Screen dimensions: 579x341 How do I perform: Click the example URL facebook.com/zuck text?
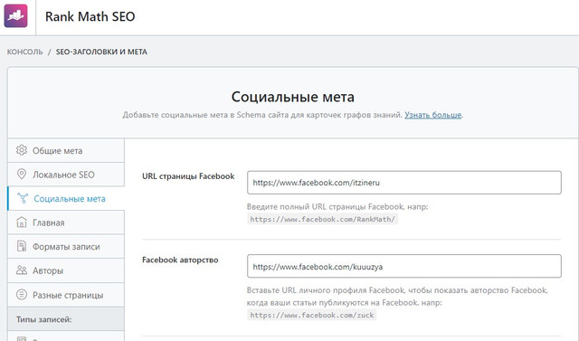click(x=312, y=315)
